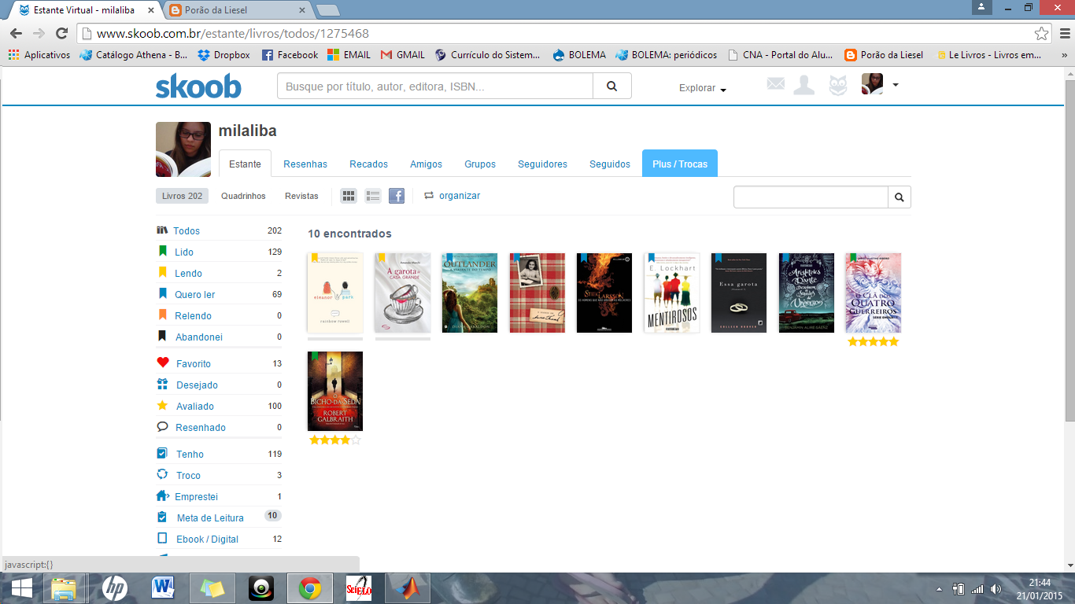Open the friends silhouette icon in header

803,85
